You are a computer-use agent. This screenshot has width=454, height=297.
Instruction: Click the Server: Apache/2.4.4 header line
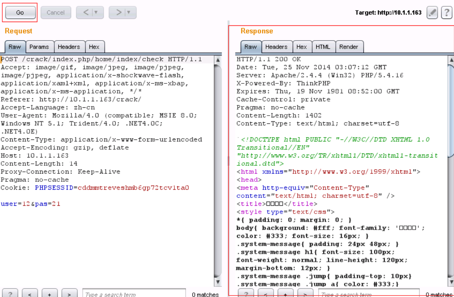pyautogui.click(x=320, y=75)
